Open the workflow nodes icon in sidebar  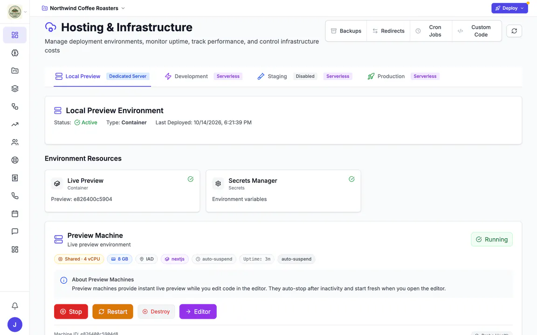coord(15,106)
